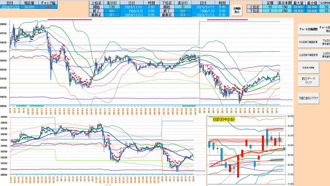Select 下位足 開始 time 8:45
330x186 pixels.
pos(222,7)
